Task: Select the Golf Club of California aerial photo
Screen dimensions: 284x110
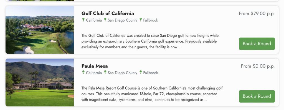Action: (40, 30)
